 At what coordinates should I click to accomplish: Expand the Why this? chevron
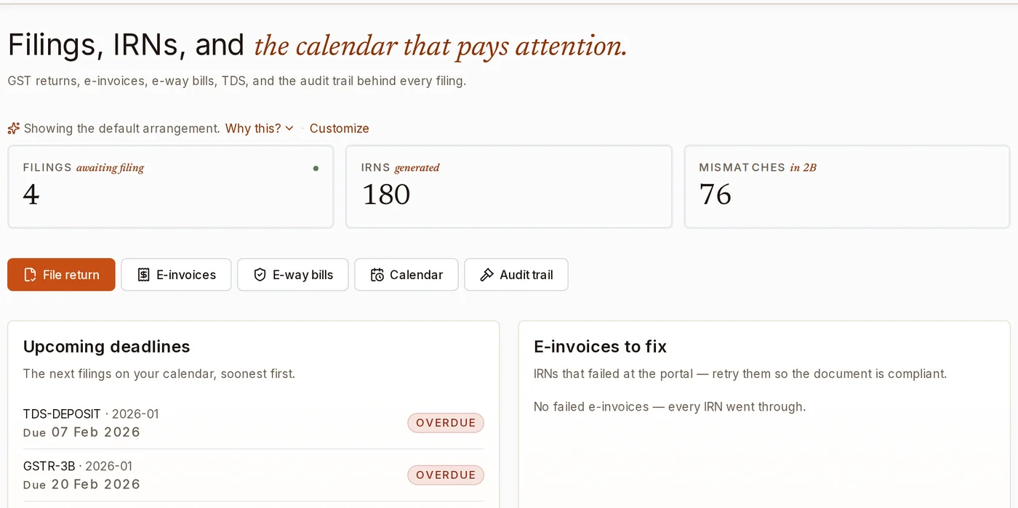[x=289, y=129]
